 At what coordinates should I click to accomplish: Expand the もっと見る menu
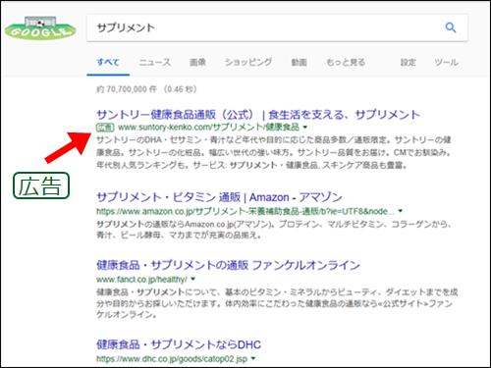click(x=346, y=62)
